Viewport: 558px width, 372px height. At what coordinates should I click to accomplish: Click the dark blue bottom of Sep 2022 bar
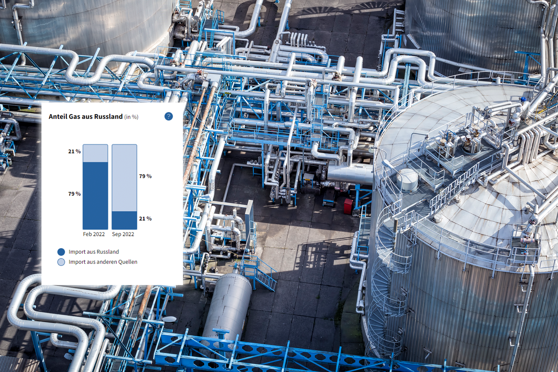coord(124,220)
